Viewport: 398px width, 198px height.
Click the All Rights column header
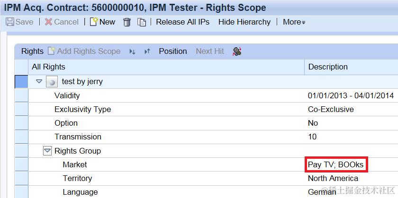(x=166, y=67)
